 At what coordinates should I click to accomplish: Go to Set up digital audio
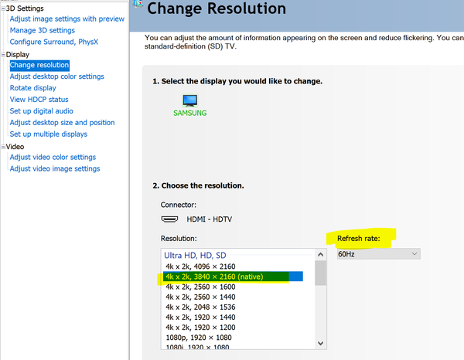click(x=42, y=111)
